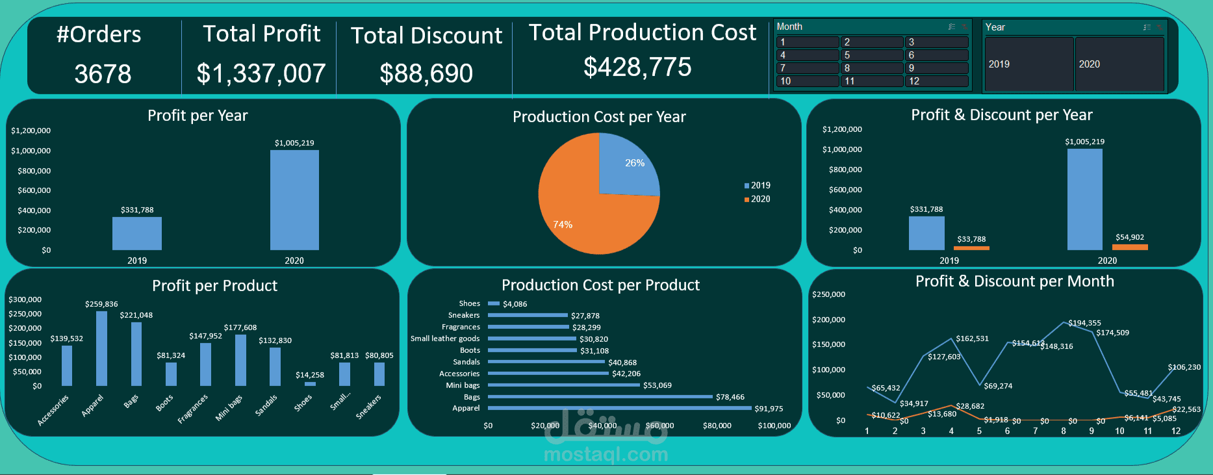The height and width of the screenshot is (475, 1213).
Task: Select the "$162,531" monthly profit label
Action: click(x=972, y=339)
